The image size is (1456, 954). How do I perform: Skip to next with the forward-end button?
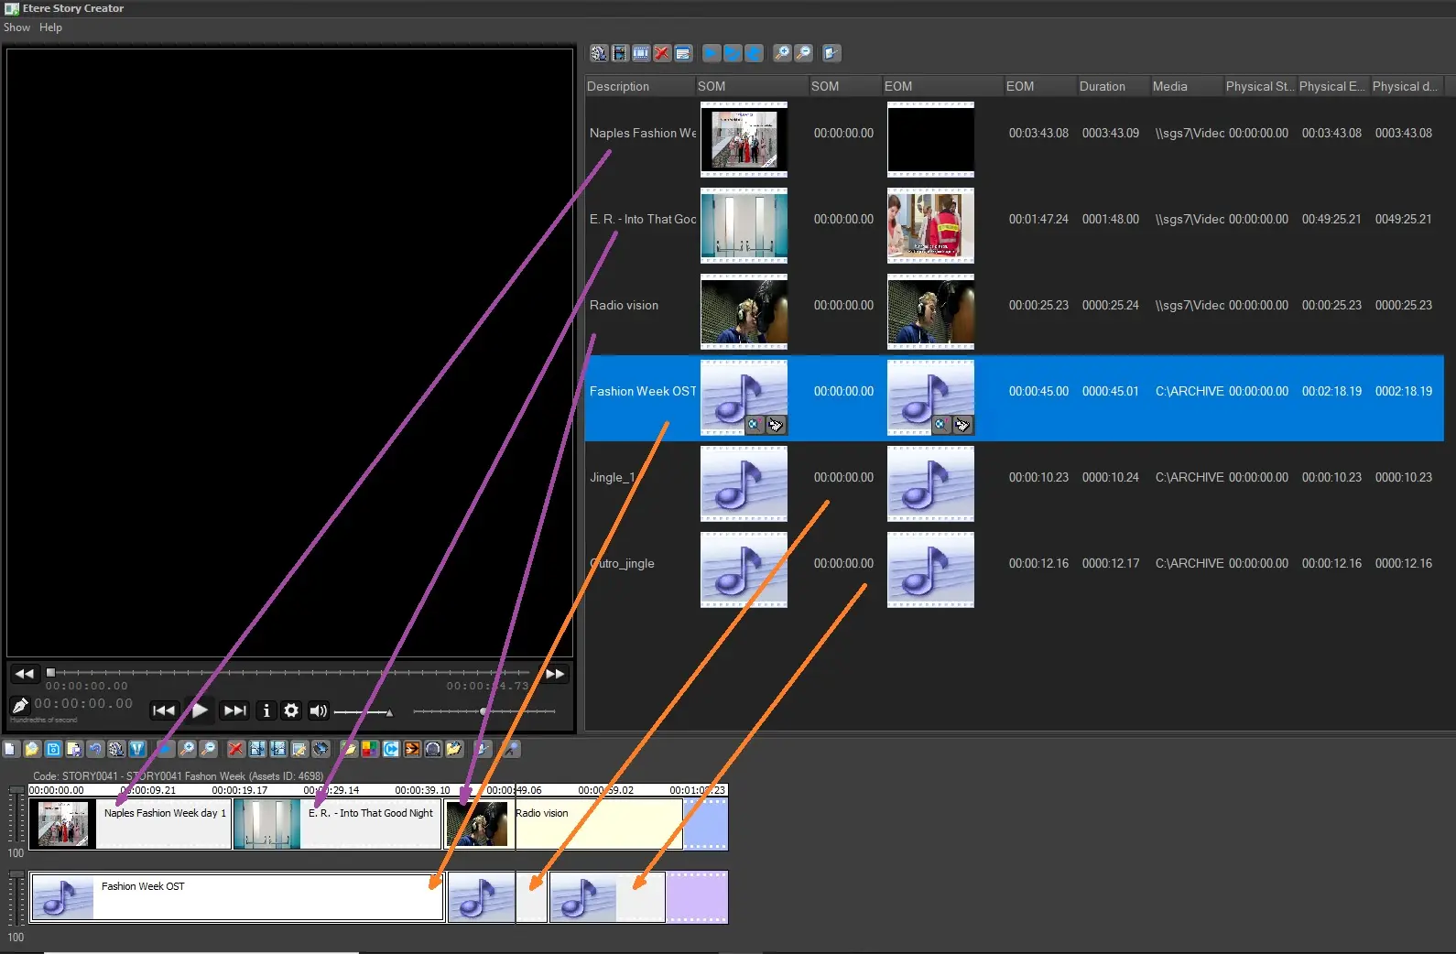235,710
